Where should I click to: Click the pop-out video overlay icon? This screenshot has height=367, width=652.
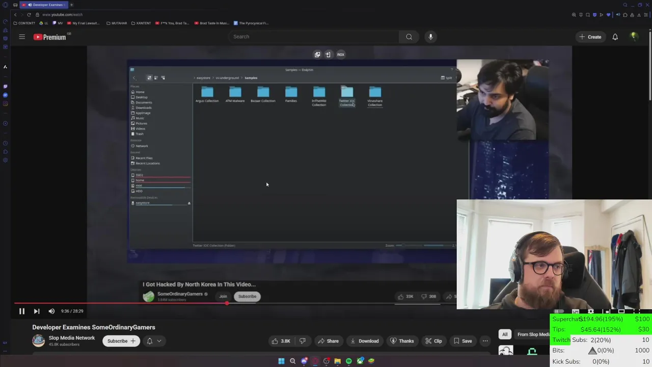click(x=317, y=55)
